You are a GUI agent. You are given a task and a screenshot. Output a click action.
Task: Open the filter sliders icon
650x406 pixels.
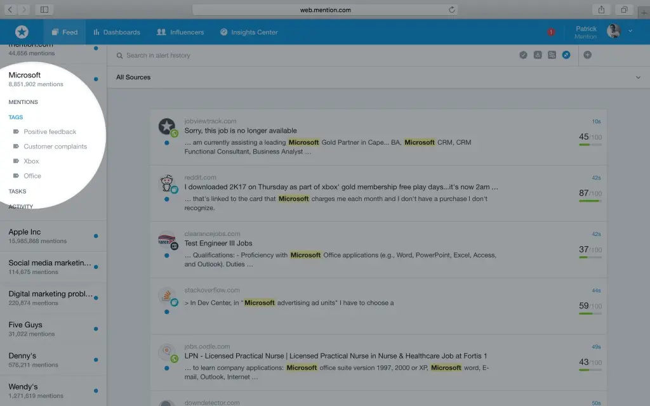552,55
